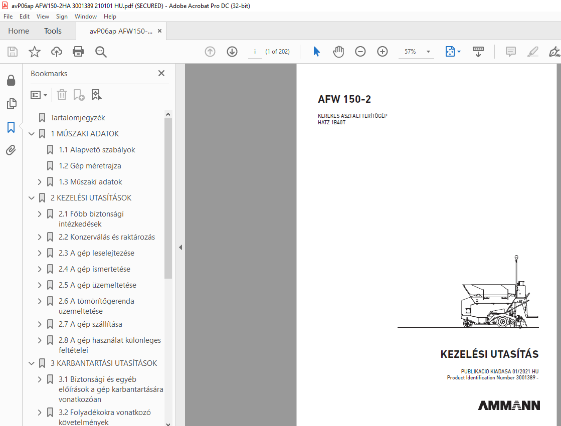Expand 2.2 Konzerválás és raktározás
Screen dimensions: 561x426
(40, 237)
